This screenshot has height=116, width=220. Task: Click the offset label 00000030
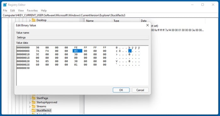[x=23, y=68]
